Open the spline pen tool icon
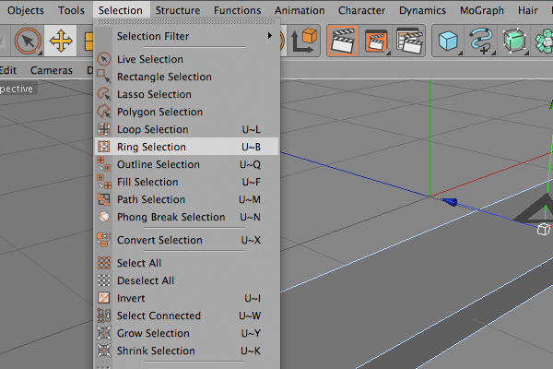 tap(481, 41)
